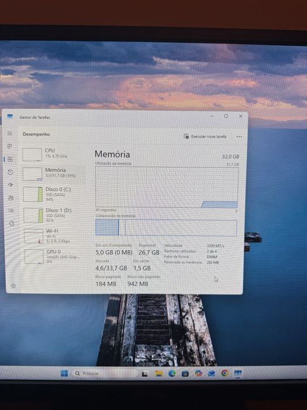
Task: Open Microsoft Store from the taskbar
Action: [x=185, y=374]
